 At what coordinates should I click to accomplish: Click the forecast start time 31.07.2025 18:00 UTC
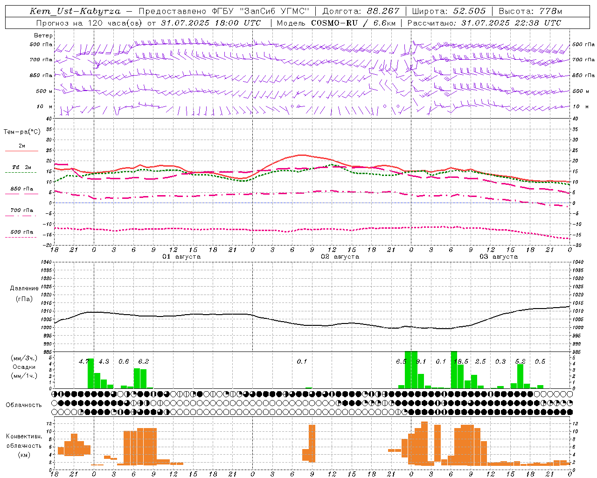(x=211, y=23)
